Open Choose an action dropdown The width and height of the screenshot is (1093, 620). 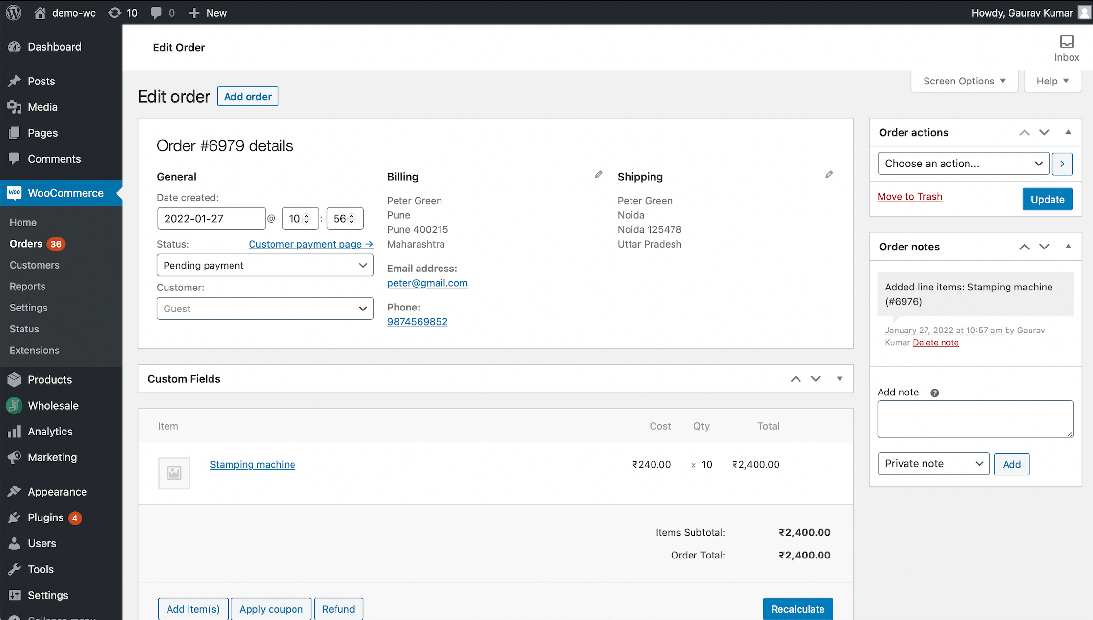pos(963,164)
